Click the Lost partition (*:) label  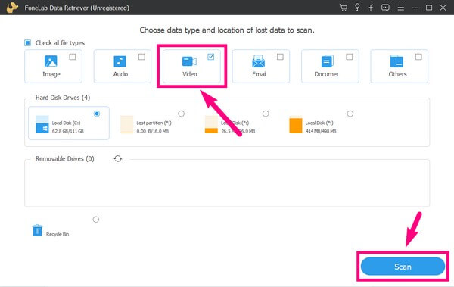pos(154,123)
